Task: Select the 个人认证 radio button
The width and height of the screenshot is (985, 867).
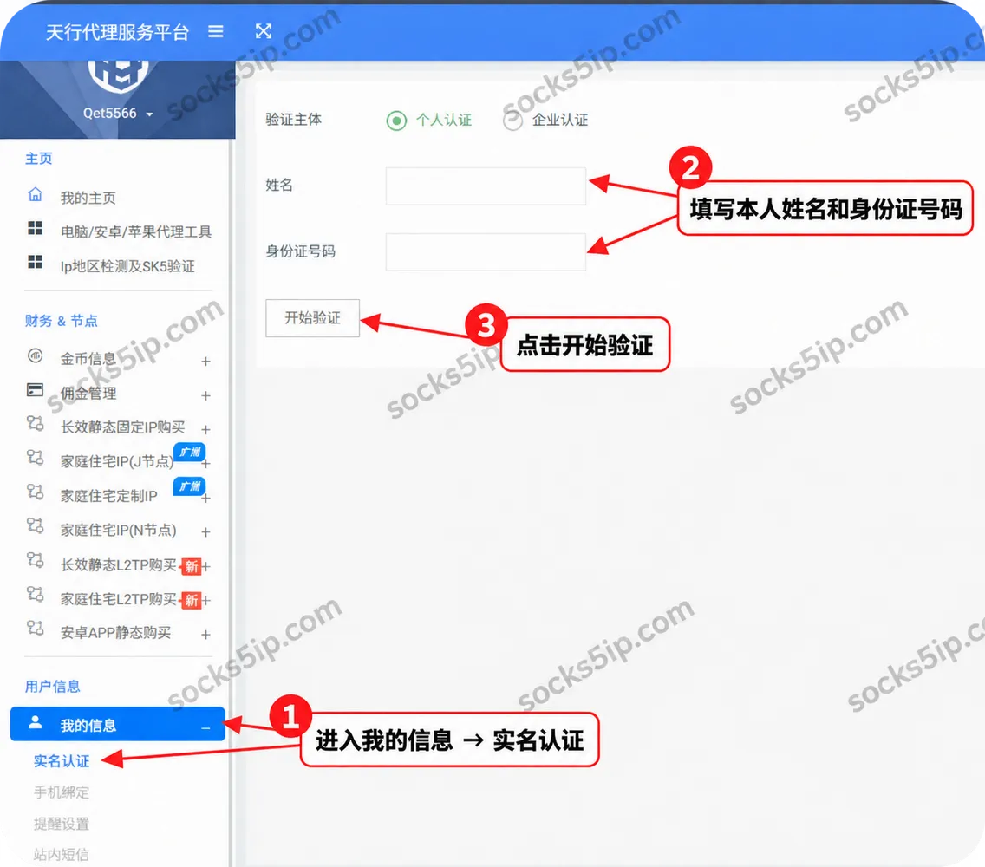Action: (396, 120)
